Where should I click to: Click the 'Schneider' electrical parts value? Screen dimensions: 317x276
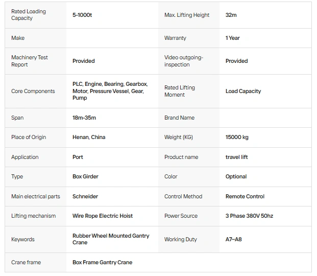(85, 196)
